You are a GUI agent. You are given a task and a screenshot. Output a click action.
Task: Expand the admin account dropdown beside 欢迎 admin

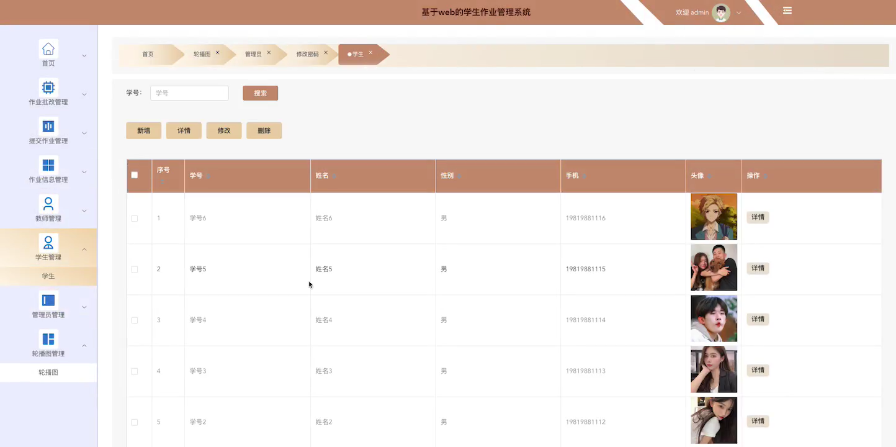738,12
